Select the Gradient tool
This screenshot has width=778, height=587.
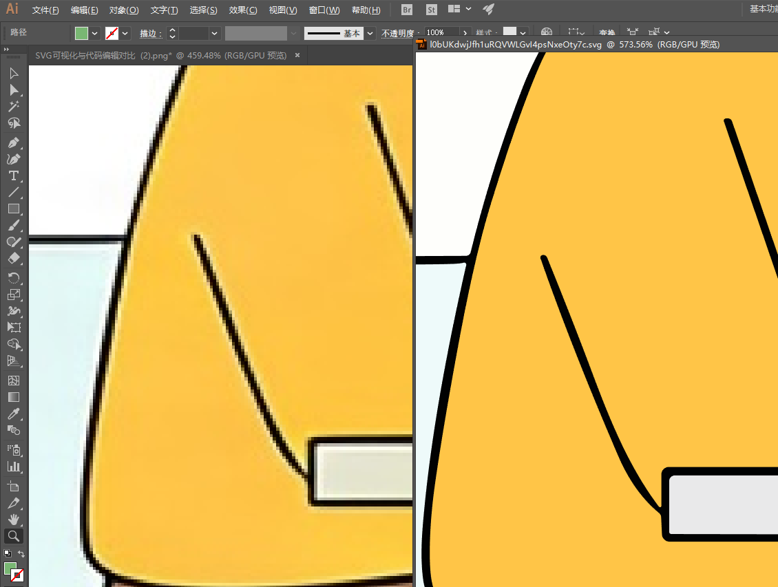(14, 397)
